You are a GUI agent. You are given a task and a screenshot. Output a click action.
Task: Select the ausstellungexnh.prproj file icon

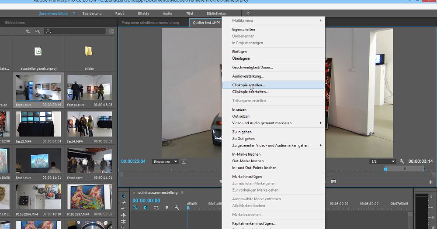38,51
